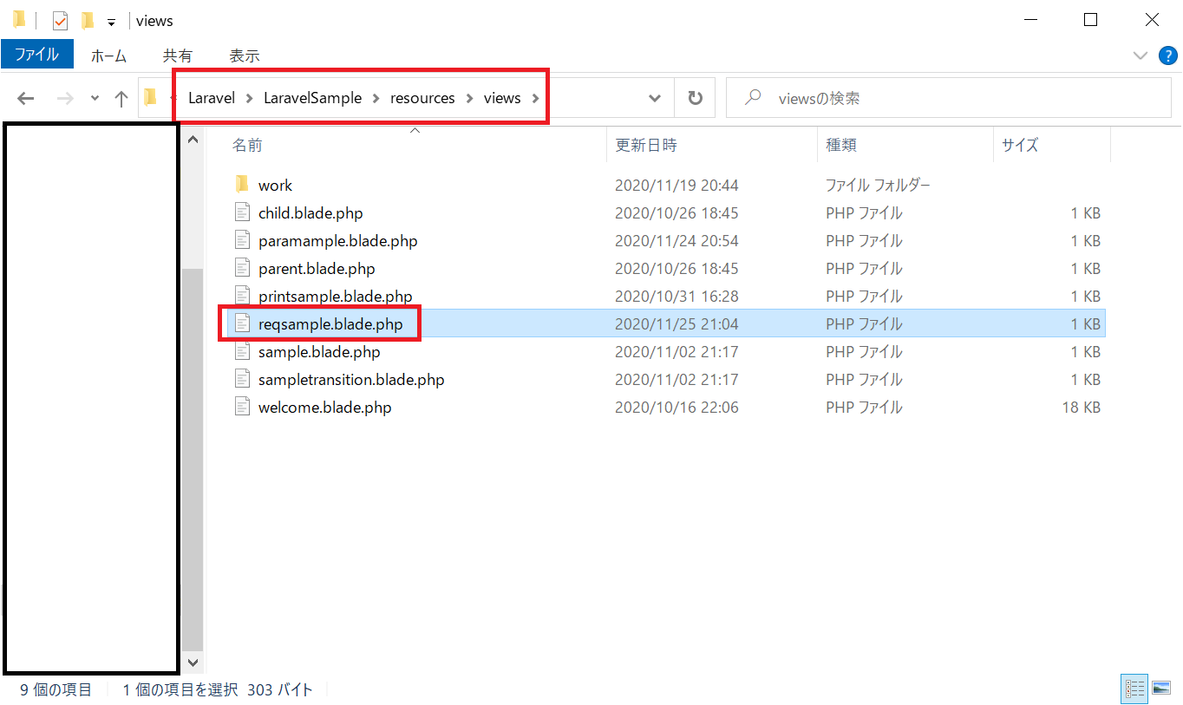This screenshot has height=705, width=1183.
Task: Click the file name sample.blade.php
Action: point(319,352)
